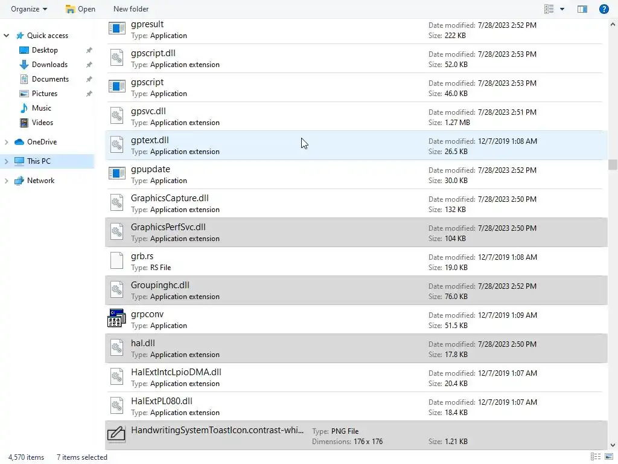Switch to large icons view in status bar
Viewport: 618px width, 464px height.
[x=608, y=457]
